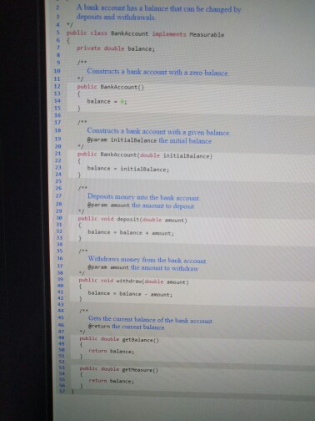Click the statement balance = balance + amount
315x421 pixels.
[131, 232]
